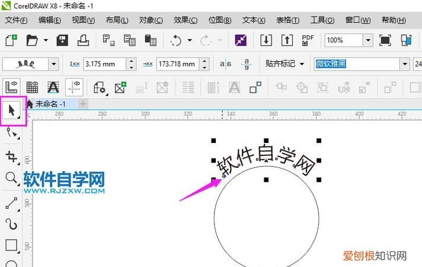Click the offset 173.718 mm field
The height and width of the screenshot is (267, 422).
178,64
